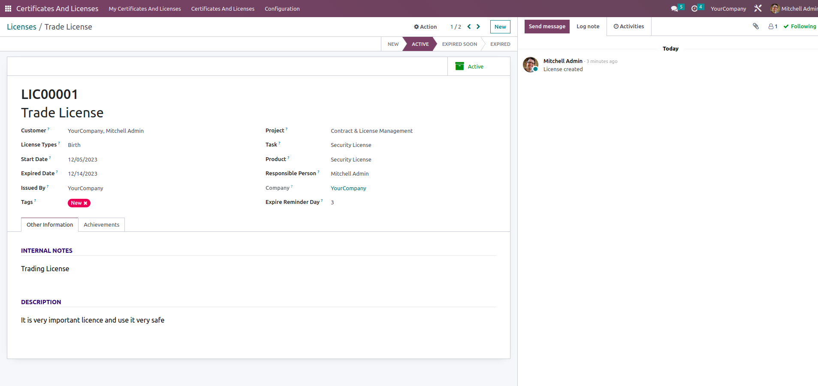Click Responsible Person field Mitchell Admin
818x386 pixels.
click(x=350, y=174)
